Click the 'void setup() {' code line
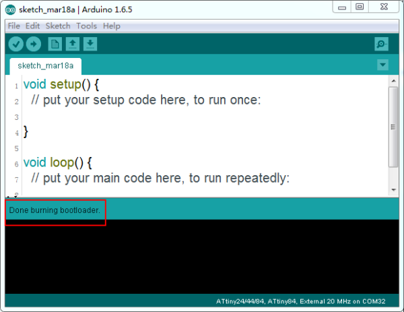404x312 pixels. pos(61,85)
